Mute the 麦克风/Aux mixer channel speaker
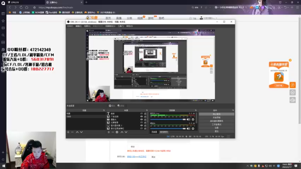301x169 pixels. [189, 119]
